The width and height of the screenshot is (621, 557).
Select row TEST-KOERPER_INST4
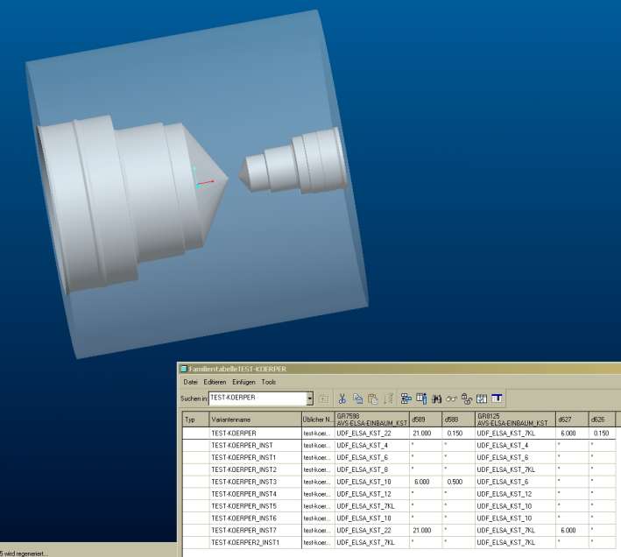(244, 494)
